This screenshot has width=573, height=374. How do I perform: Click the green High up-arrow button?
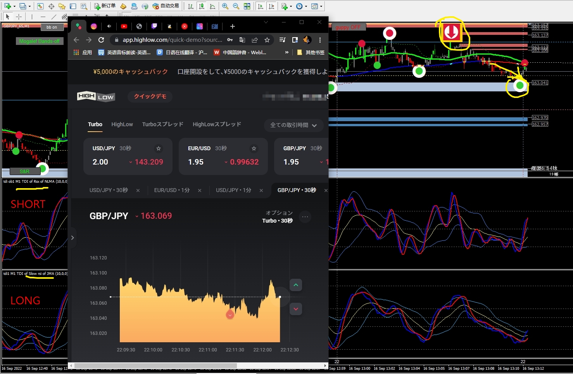296,285
